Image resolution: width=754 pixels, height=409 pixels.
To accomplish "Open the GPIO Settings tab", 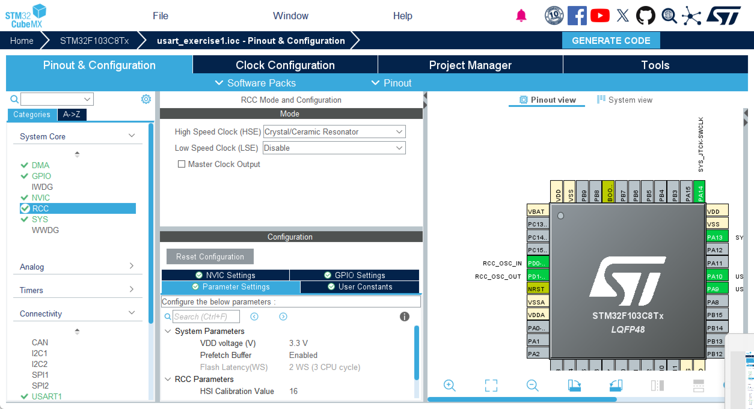I will click(355, 275).
